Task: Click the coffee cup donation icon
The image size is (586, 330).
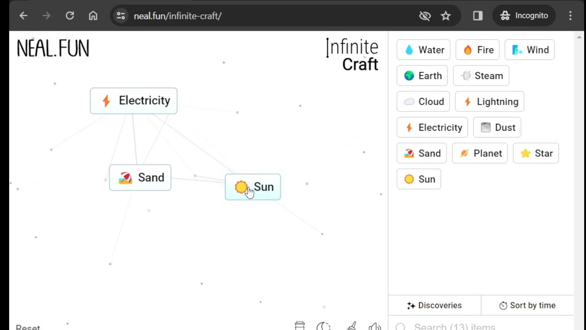Action: point(300,325)
